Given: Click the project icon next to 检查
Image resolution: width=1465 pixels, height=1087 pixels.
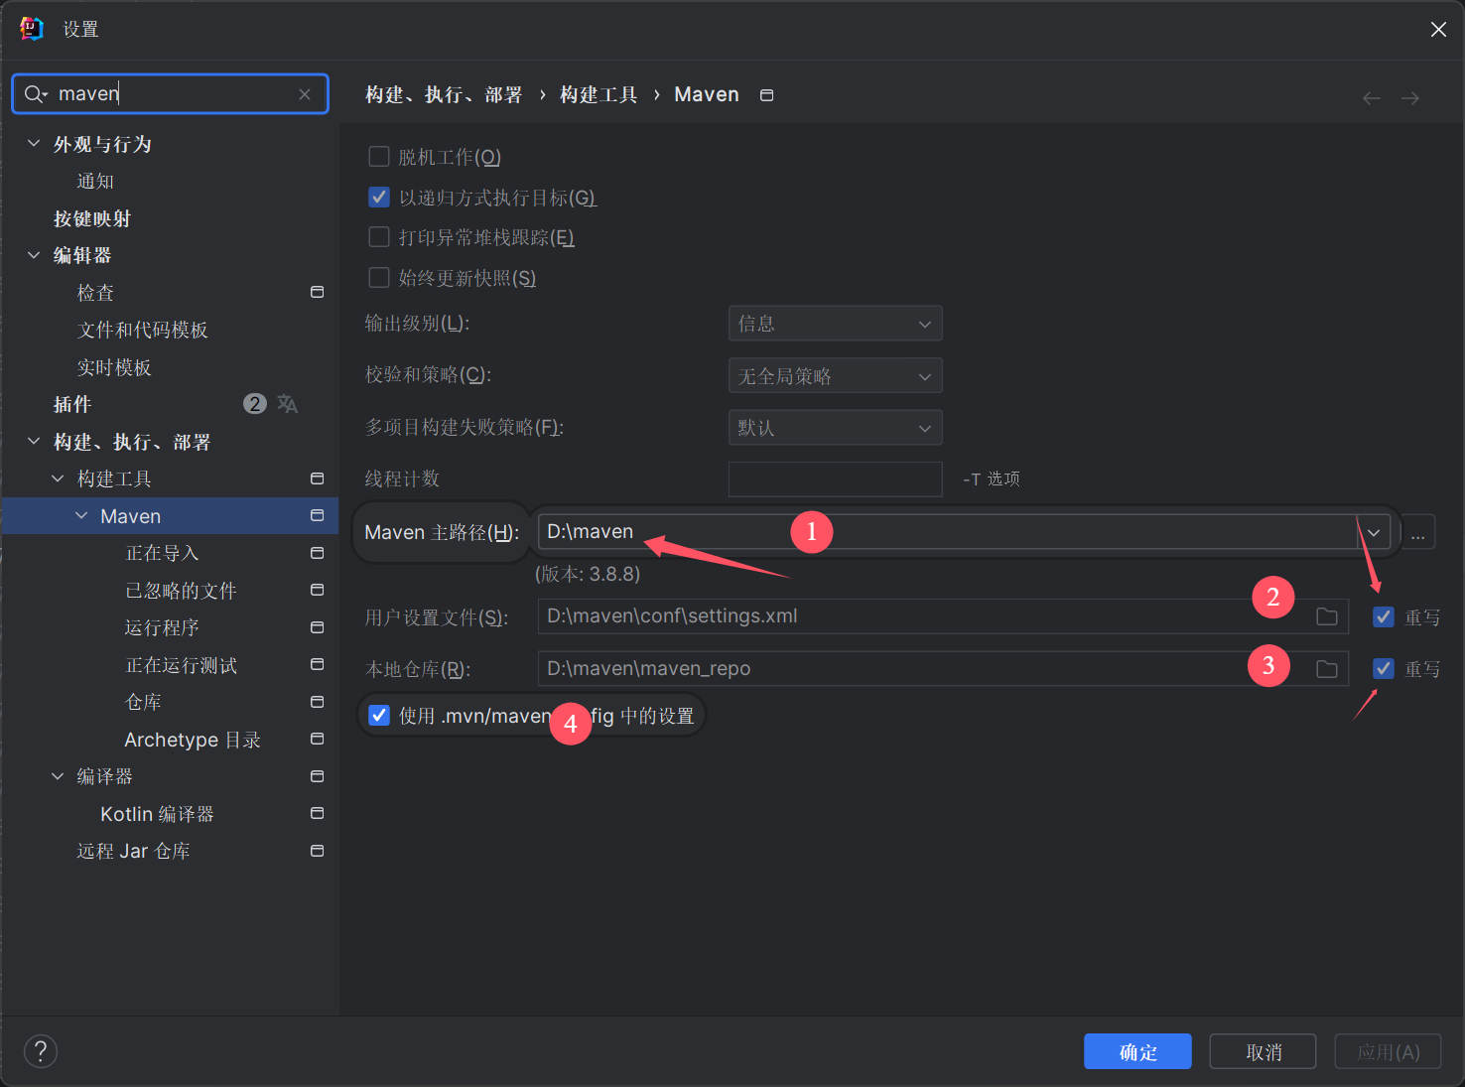Looking at the screenshot, I should click(x=318, y=292).
